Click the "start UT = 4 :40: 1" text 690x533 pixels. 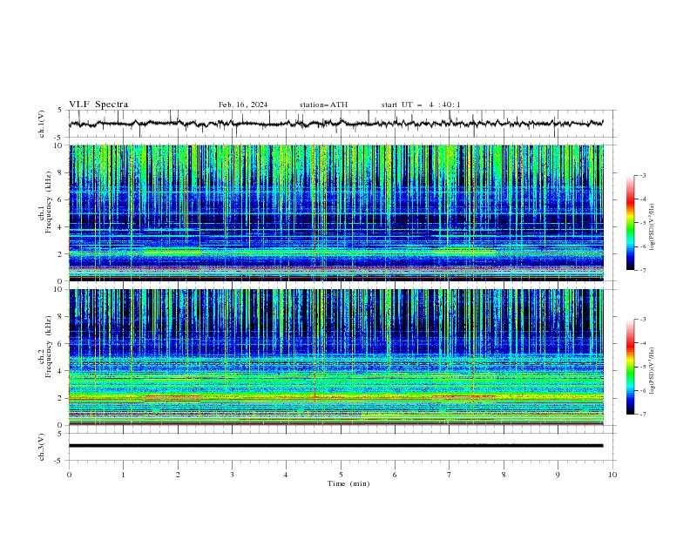421,105
